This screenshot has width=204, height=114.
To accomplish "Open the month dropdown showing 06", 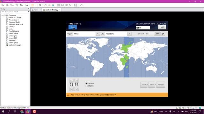I will pos(144,85).
